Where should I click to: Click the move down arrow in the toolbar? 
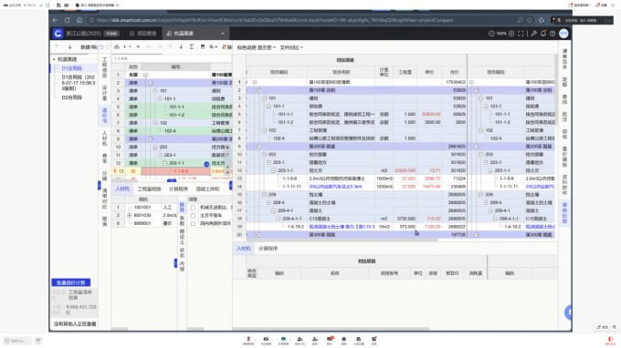[181, 46]
